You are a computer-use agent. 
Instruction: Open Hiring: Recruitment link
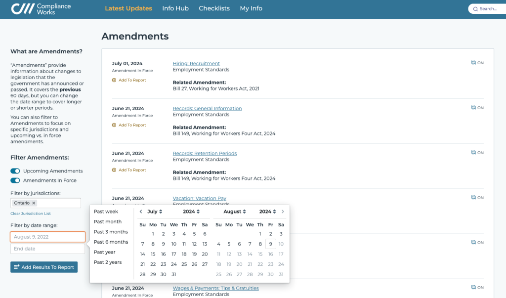(196, 64)
